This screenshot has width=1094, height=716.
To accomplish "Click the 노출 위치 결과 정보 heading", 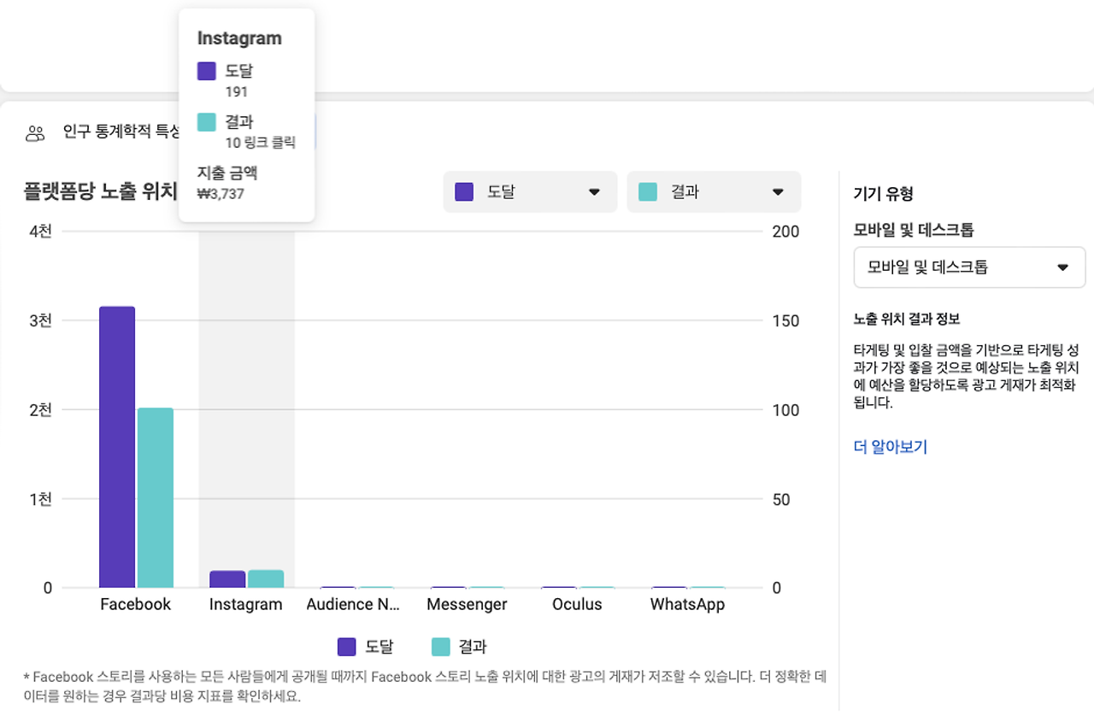I will [907, 319].
